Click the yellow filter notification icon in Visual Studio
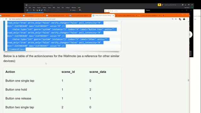 (159, 5)
